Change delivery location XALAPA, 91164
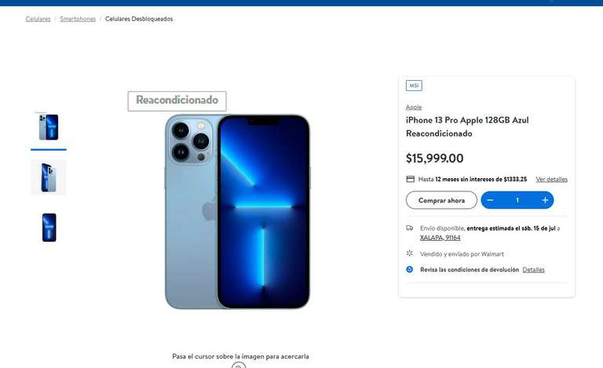The image size is (603, 368). (x=440, y=238)
